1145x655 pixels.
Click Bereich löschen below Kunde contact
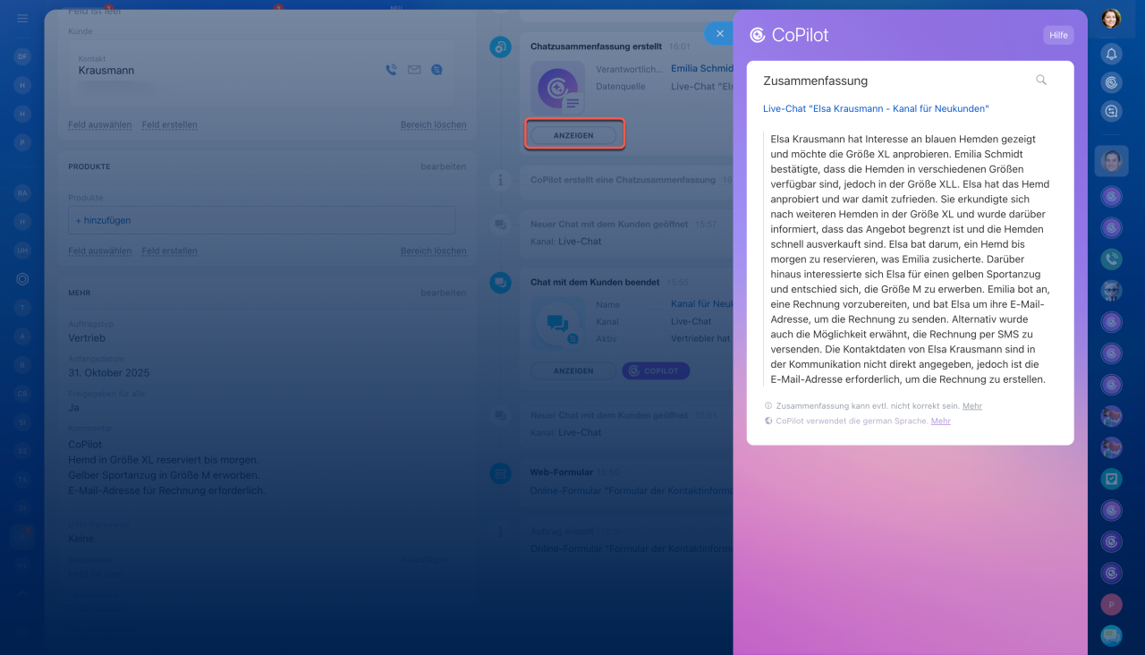pos(434,125)
